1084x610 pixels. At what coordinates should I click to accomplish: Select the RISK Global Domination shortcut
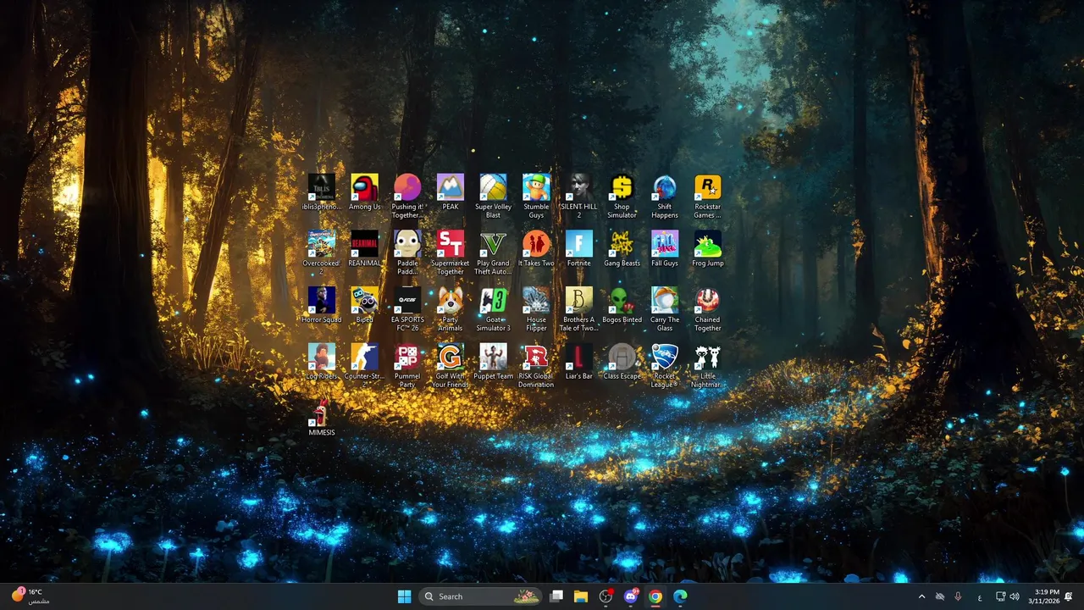[x=536, y=365]
